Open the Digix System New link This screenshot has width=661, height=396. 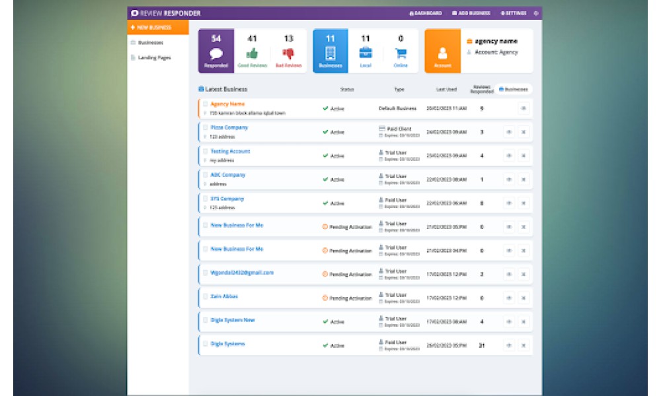tap(233, 320)
